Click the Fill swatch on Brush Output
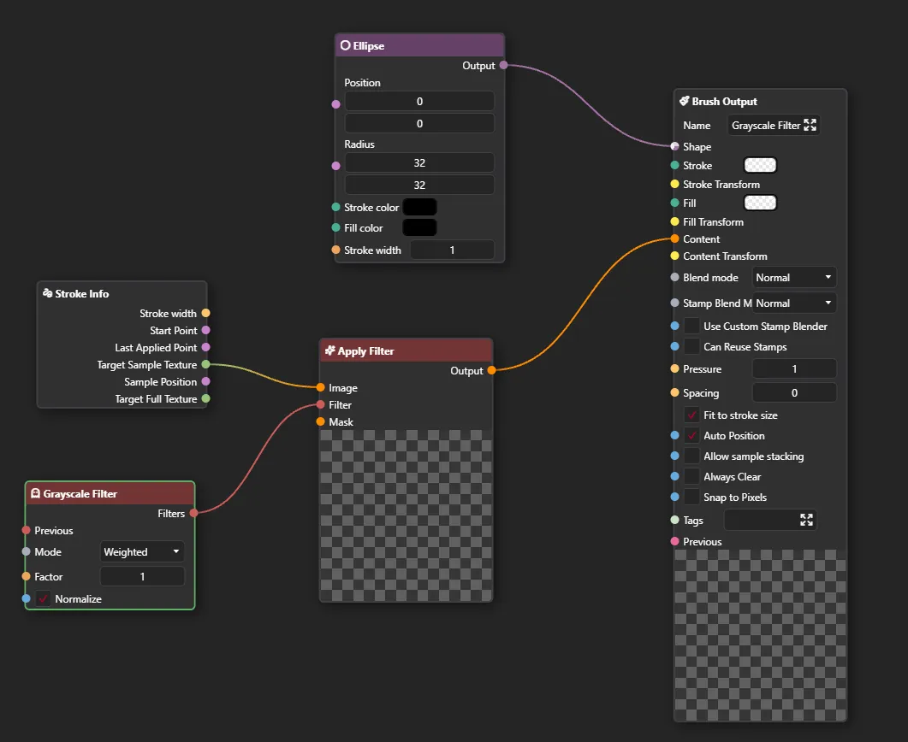Viewport: 908px width, 742px height. click(x=759, y=203)
